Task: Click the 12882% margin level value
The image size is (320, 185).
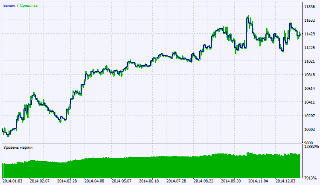Action: pos(311,147)
